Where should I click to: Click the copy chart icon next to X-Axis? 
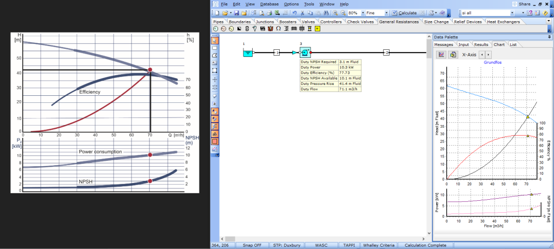pyautogui.click(x=453, y=55)
